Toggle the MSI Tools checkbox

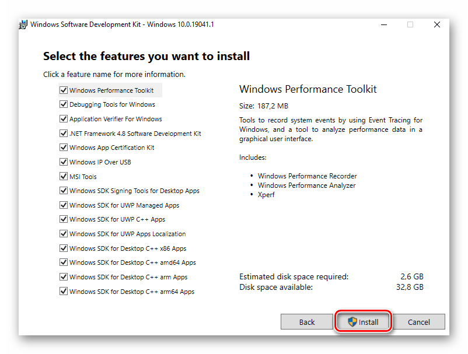click(x=64, y=177)
